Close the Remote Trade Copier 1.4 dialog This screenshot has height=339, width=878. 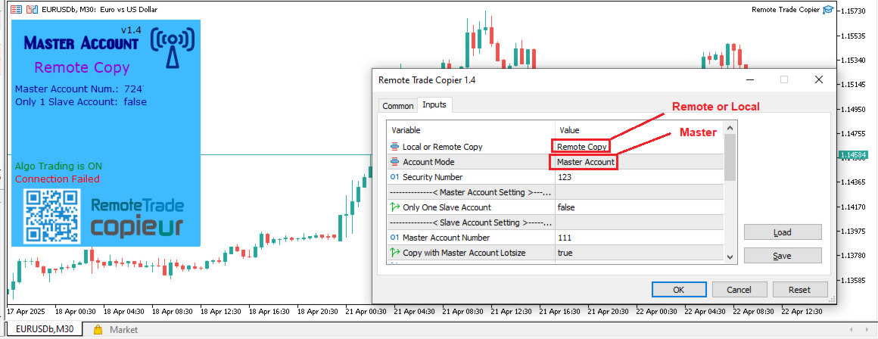point(819,80)
